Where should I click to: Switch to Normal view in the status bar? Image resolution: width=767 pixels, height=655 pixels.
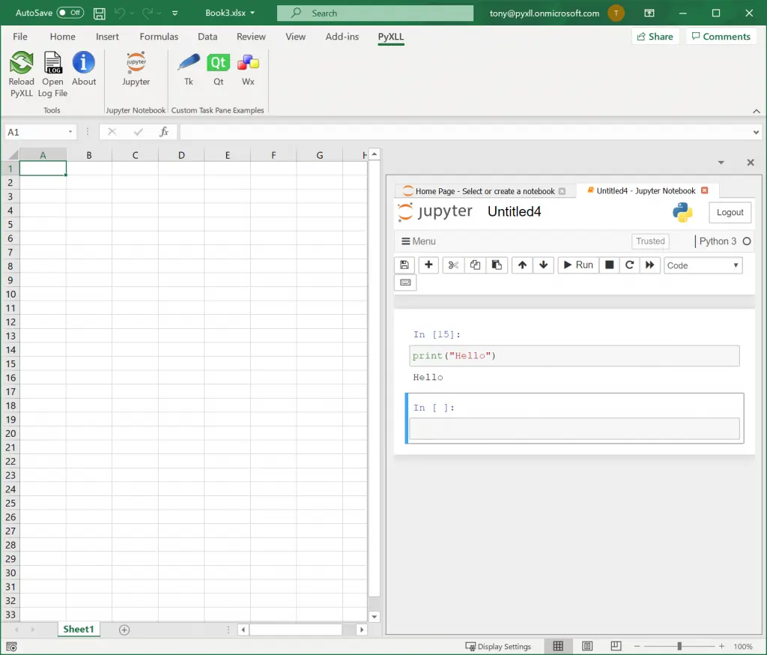[x=558, y=646]
